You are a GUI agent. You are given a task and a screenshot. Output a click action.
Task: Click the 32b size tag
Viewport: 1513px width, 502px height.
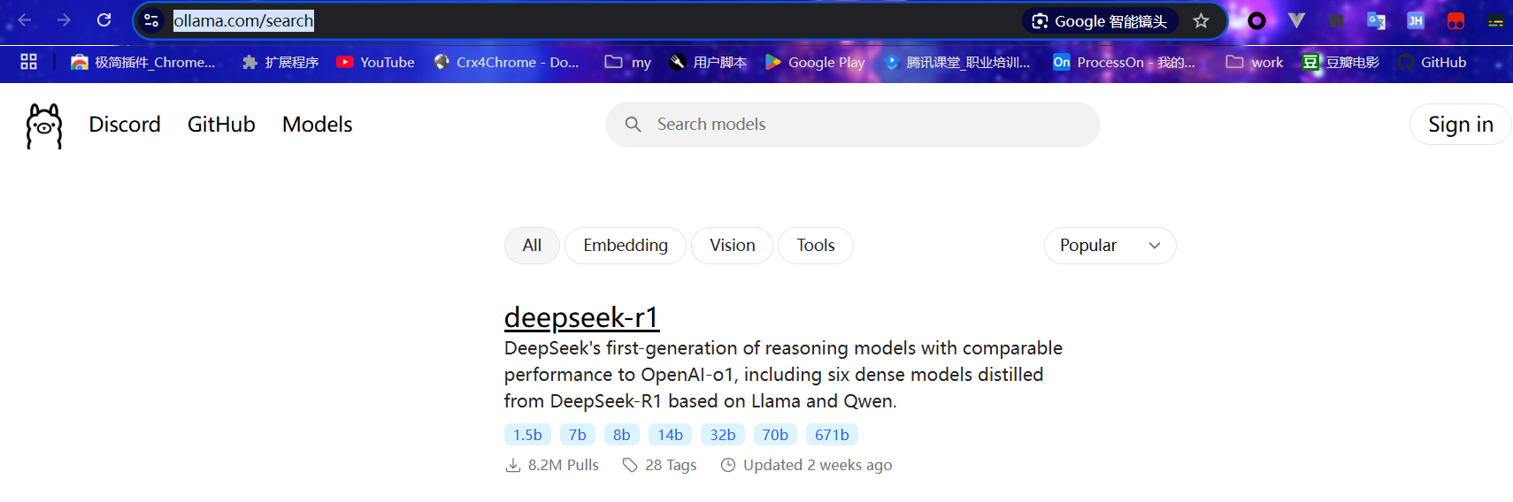pos(723,435)
